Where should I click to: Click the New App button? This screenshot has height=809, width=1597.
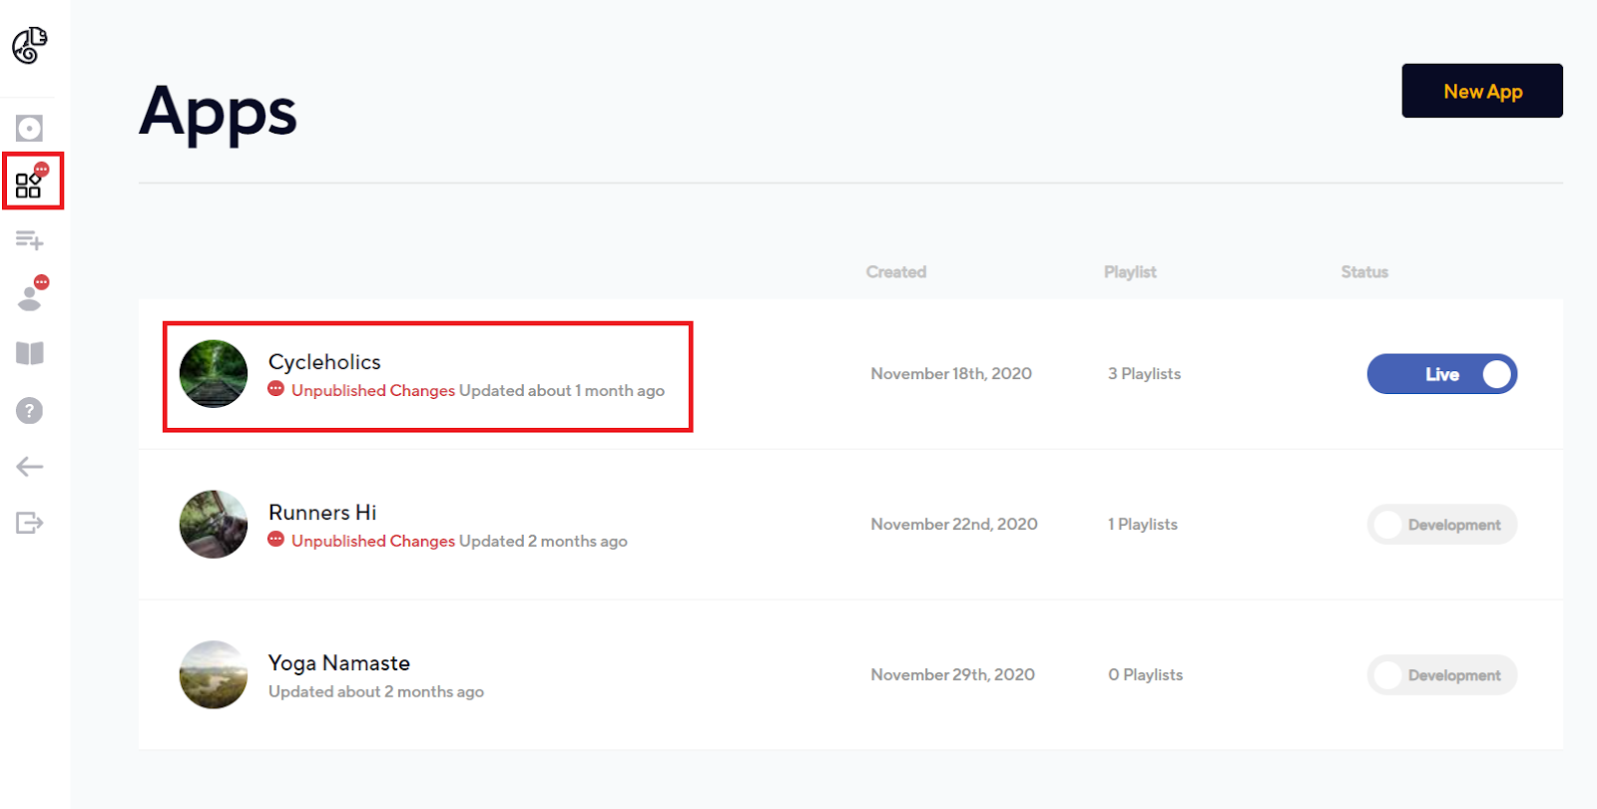click(x=1482, y=91)
